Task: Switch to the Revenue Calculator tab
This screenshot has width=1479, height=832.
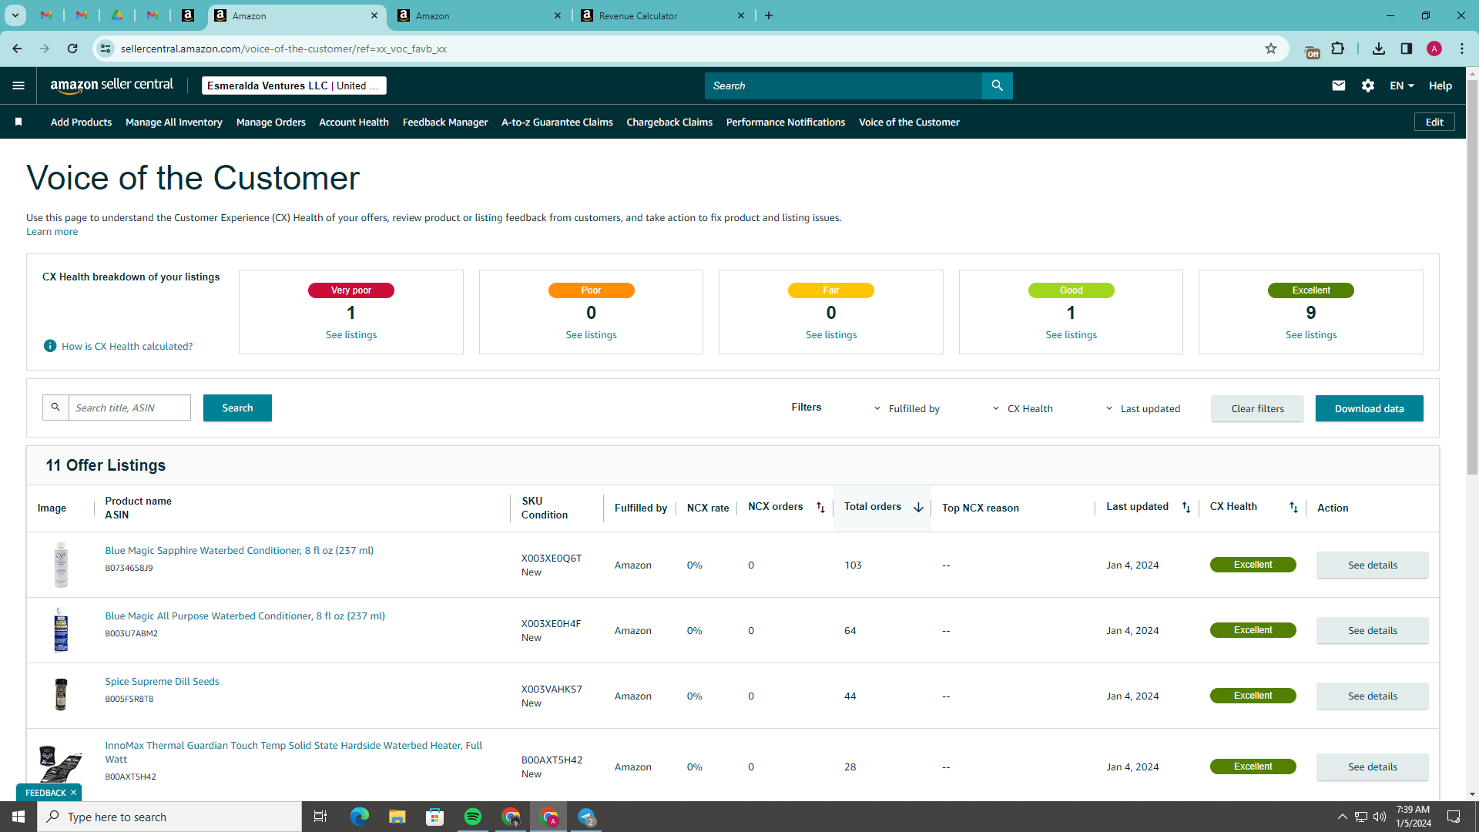Action: click(x=662, y=15)
